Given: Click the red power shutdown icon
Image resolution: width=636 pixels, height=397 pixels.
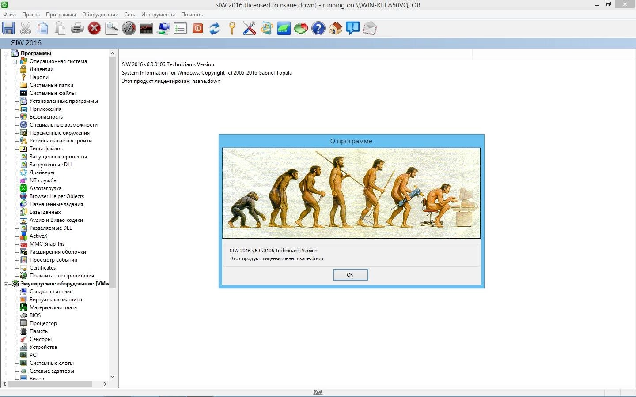Looking at the screenshot, I should point(198,29).
